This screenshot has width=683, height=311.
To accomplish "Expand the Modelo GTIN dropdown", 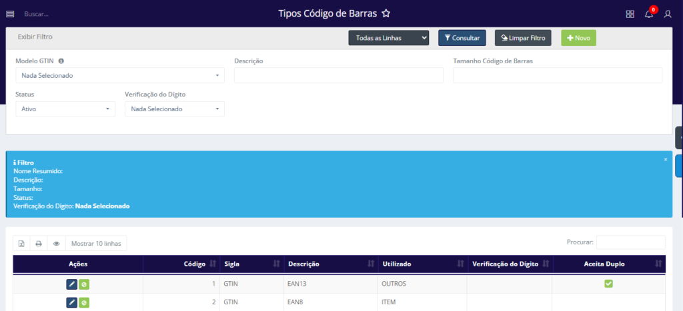I will pyautogui.click(x=120, y=75).
